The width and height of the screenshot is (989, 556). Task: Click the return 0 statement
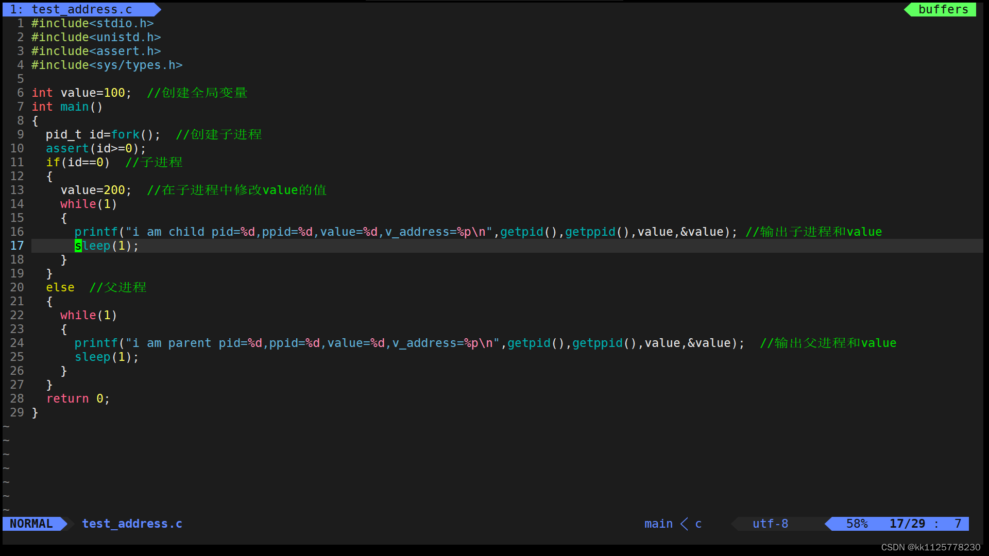point(78,398)
